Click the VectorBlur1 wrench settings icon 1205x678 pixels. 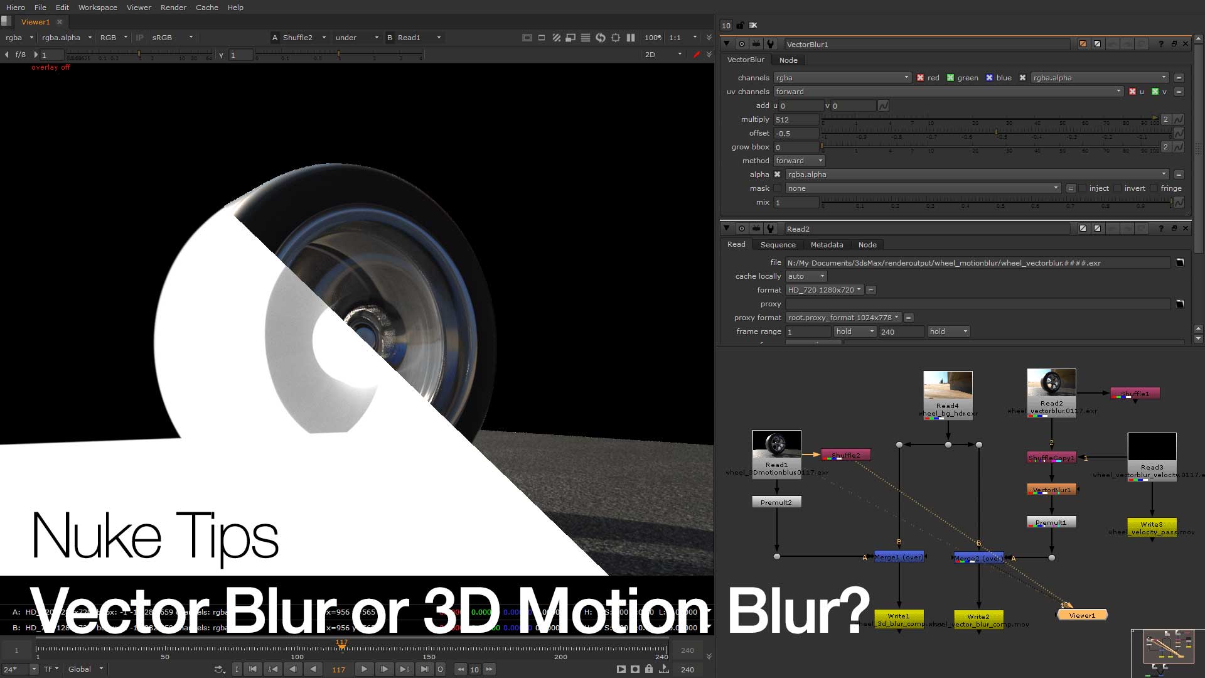click(771, 44)
